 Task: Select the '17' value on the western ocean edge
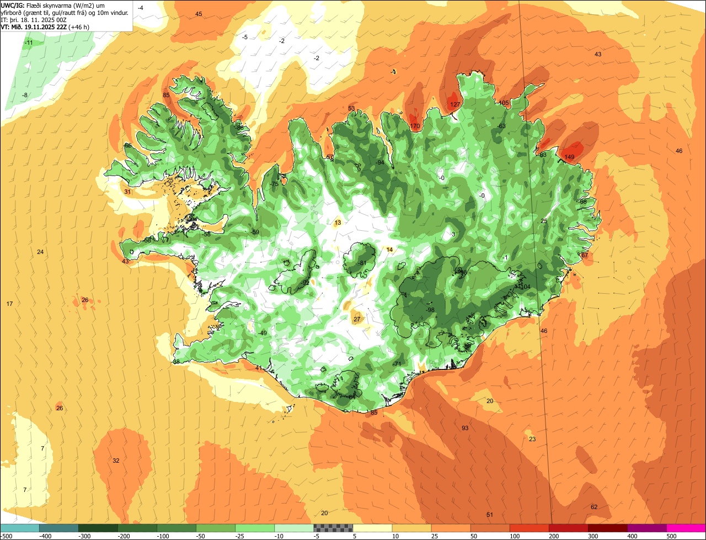(9, 304)
